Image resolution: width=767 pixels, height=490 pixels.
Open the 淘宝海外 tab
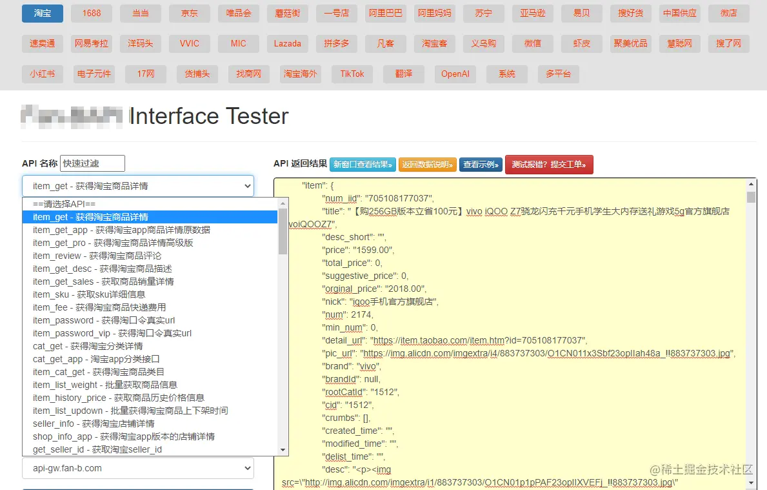coord(301,74)
